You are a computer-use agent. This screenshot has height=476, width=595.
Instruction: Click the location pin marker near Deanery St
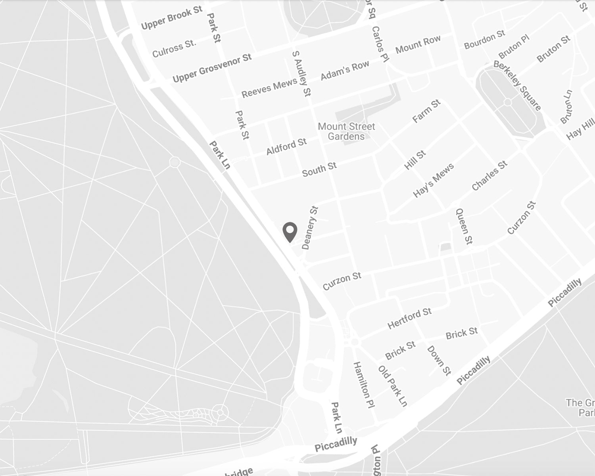pos(290,232)
